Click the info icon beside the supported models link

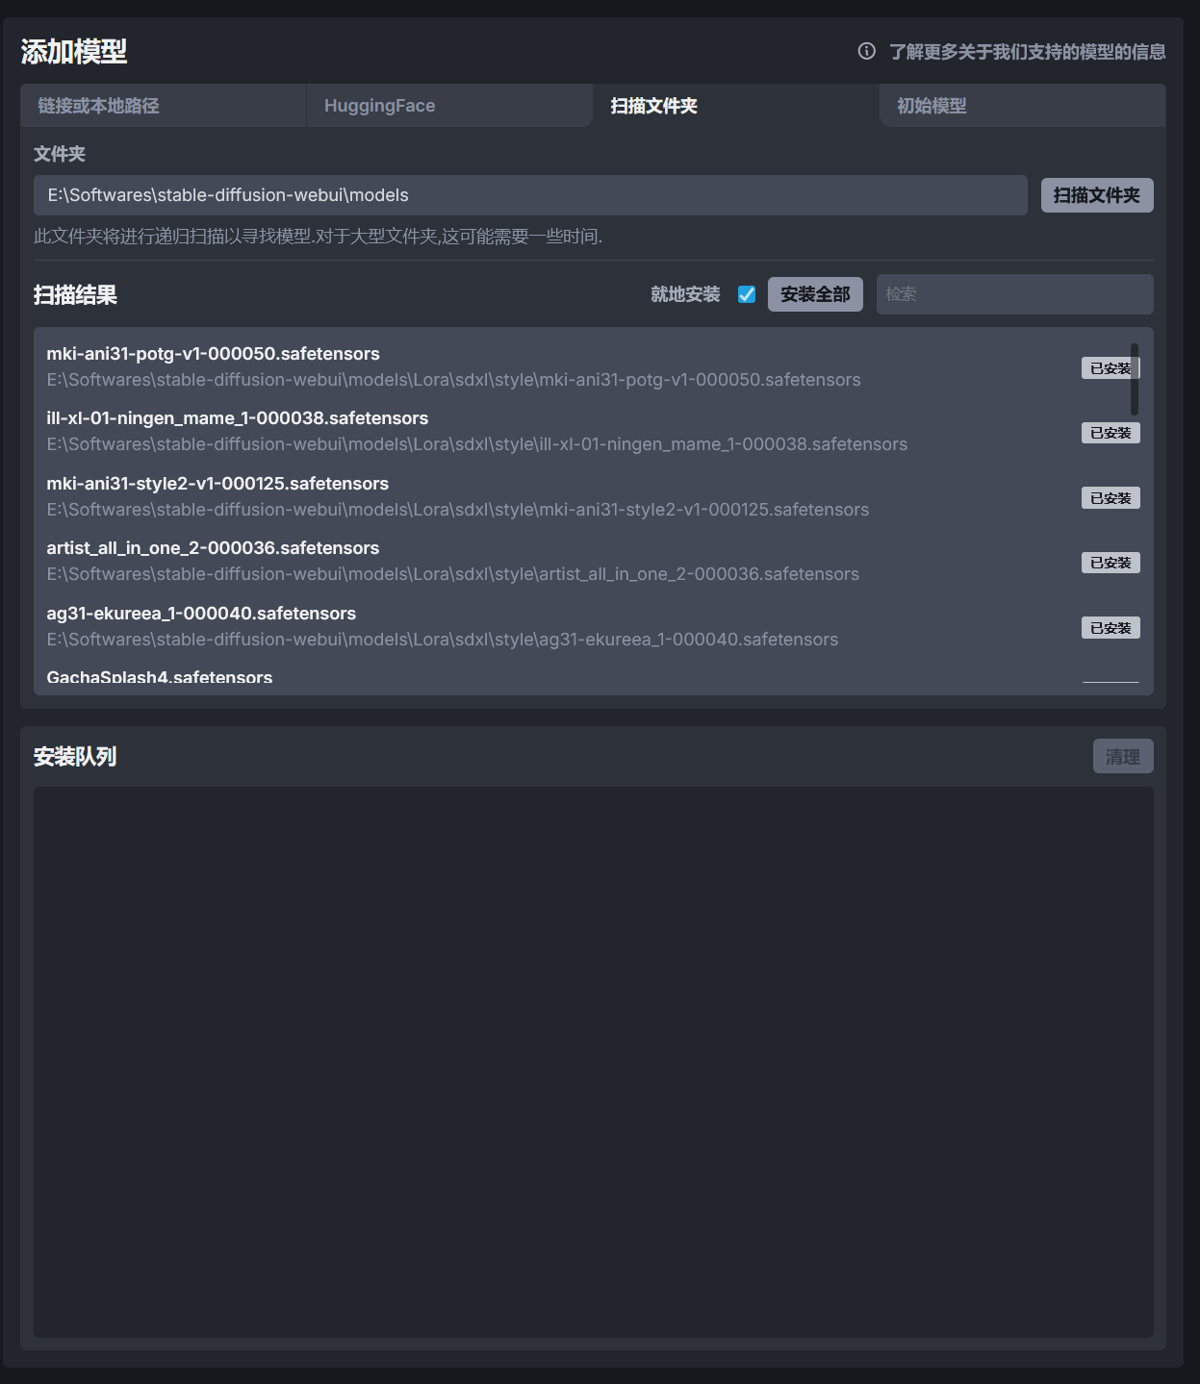[866, 51]
